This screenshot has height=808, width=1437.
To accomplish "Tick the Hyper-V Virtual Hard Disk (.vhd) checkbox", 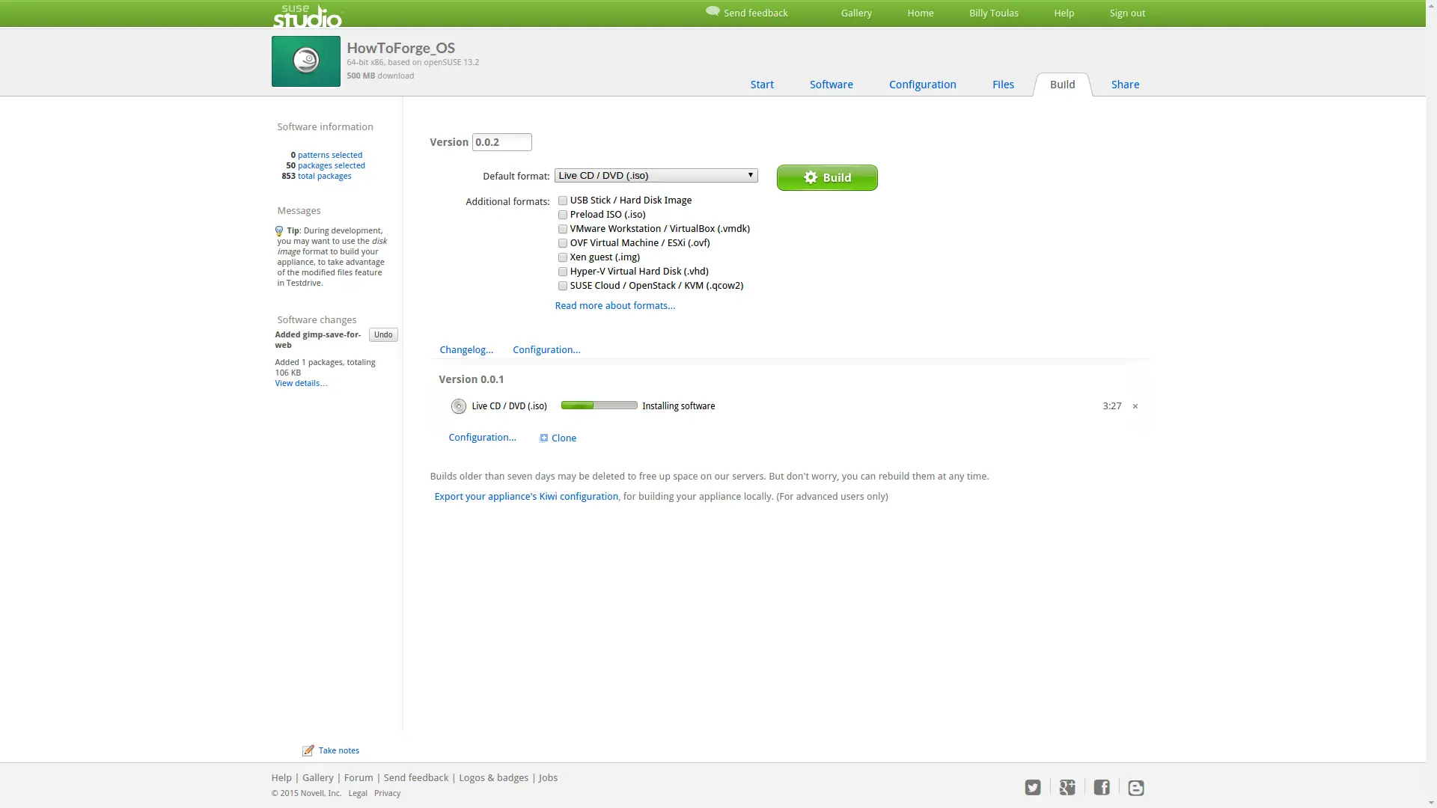I will pyautogui.click(x=563, y=272).
